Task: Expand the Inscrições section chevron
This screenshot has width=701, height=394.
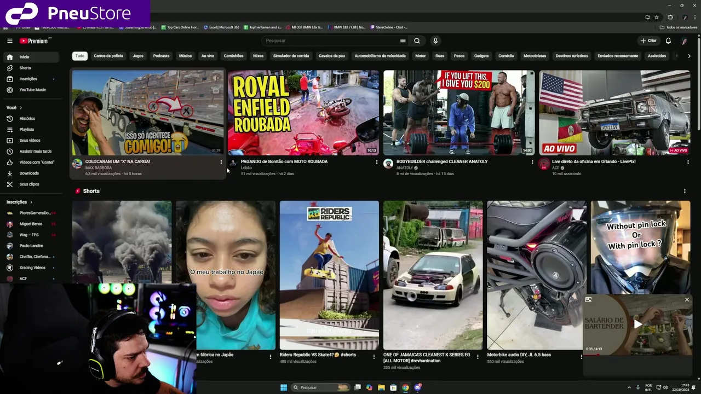Action: pyautogui.click(x=31, y=202)
